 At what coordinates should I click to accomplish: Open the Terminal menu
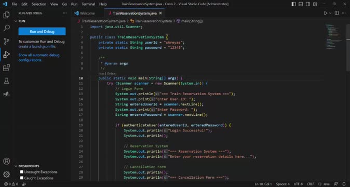point(88,4)
